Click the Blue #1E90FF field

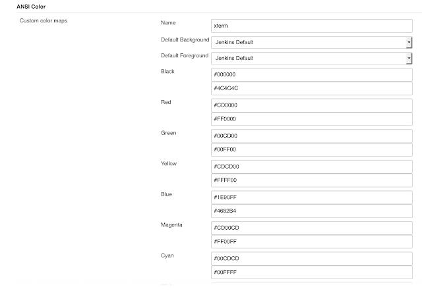coord(312,198)
